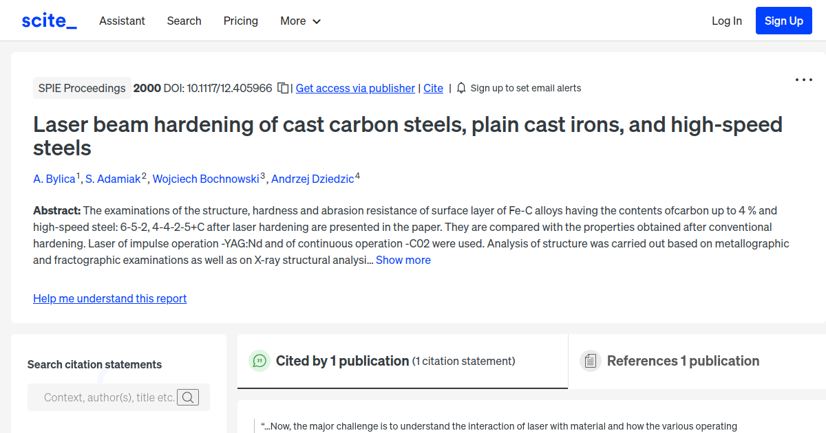Image resolution: width=826 pixels, height=433 pixels.
Task: Click the references document icon
Action: tap(590, 360)
